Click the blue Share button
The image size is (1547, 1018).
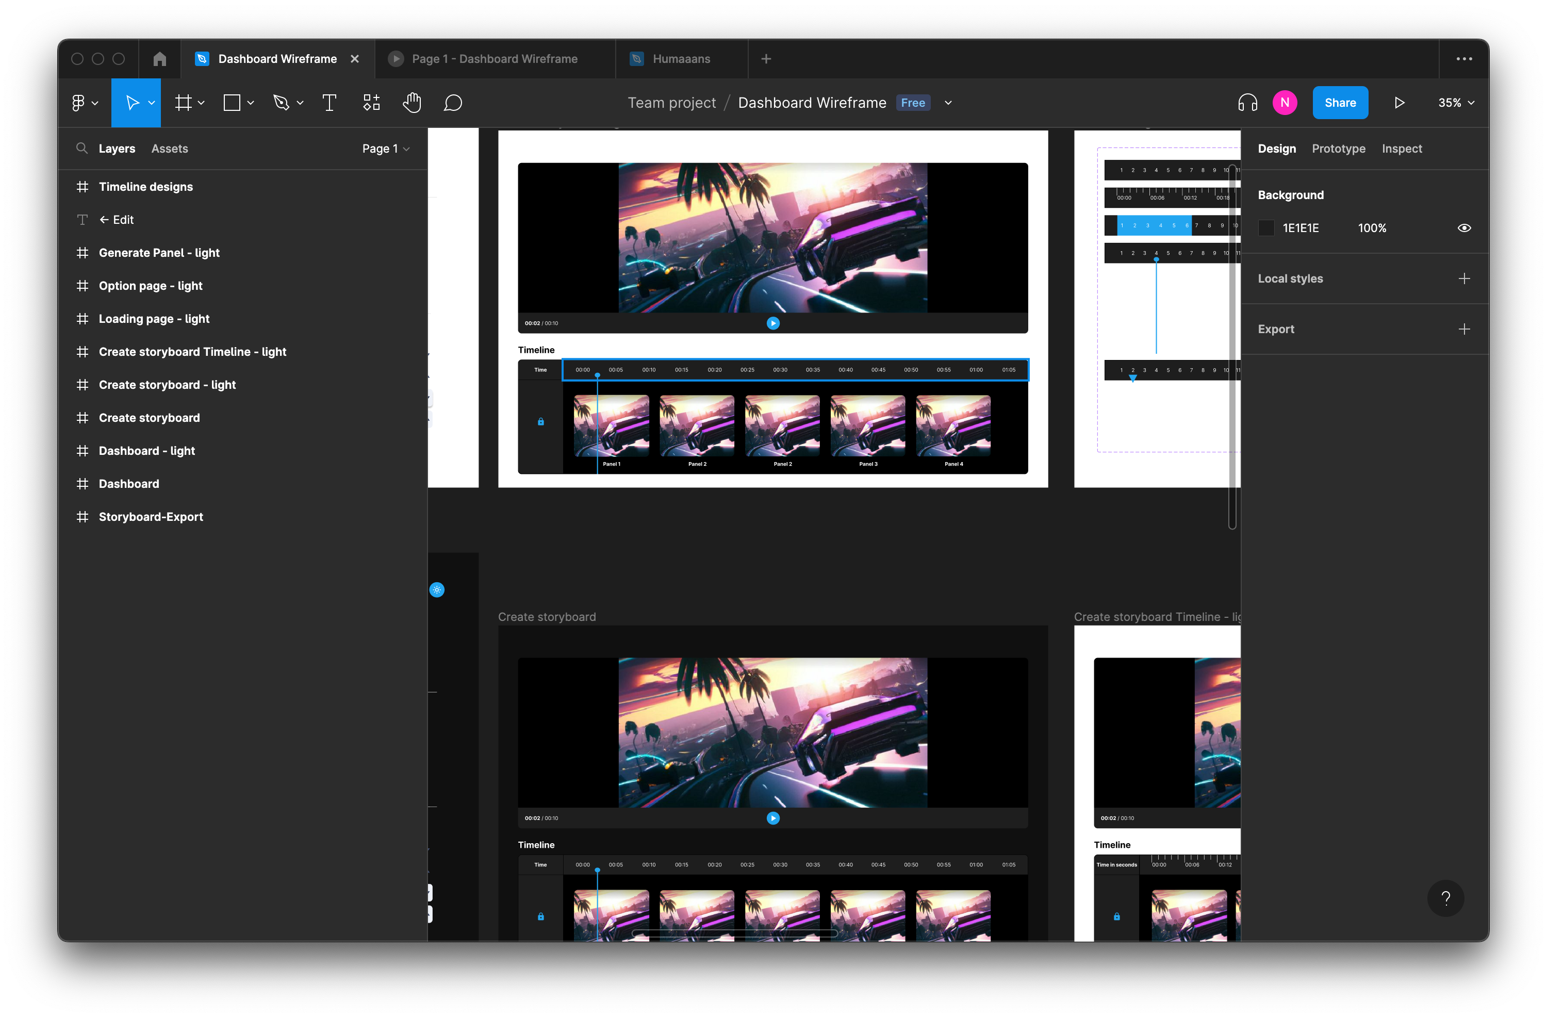tap(1340, 103)
